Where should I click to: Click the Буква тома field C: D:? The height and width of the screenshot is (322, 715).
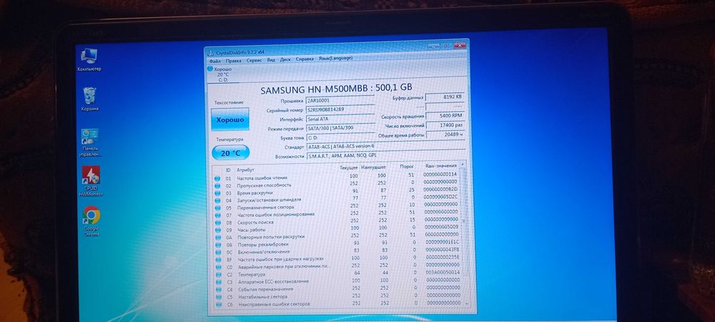(340, 137)
